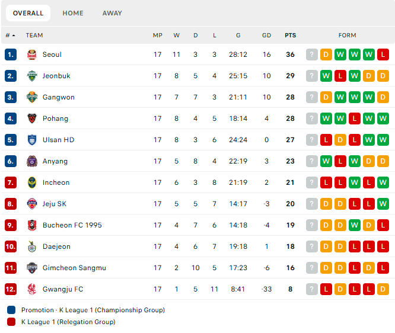Select the Pohang club logo
395x333 pixels.
click(x=32, y=119)
